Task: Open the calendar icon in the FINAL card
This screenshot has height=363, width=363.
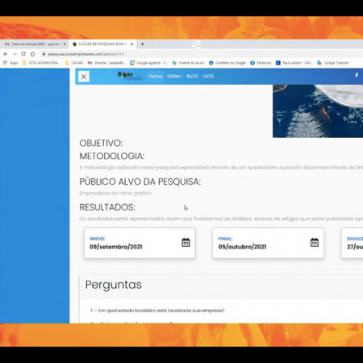Action: pyautogui.click(x=315, y=242)
